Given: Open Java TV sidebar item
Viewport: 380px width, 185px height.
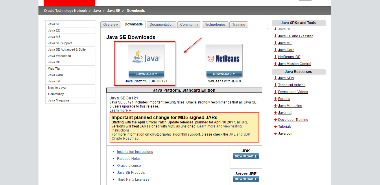Looking at the screenshot, I should tap(70, 81).
